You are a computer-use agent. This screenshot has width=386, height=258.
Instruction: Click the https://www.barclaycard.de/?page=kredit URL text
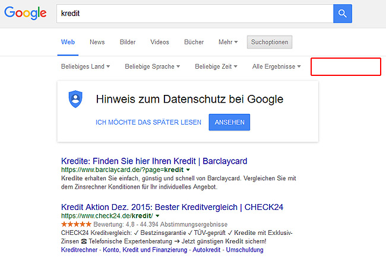tap(122, 170)
